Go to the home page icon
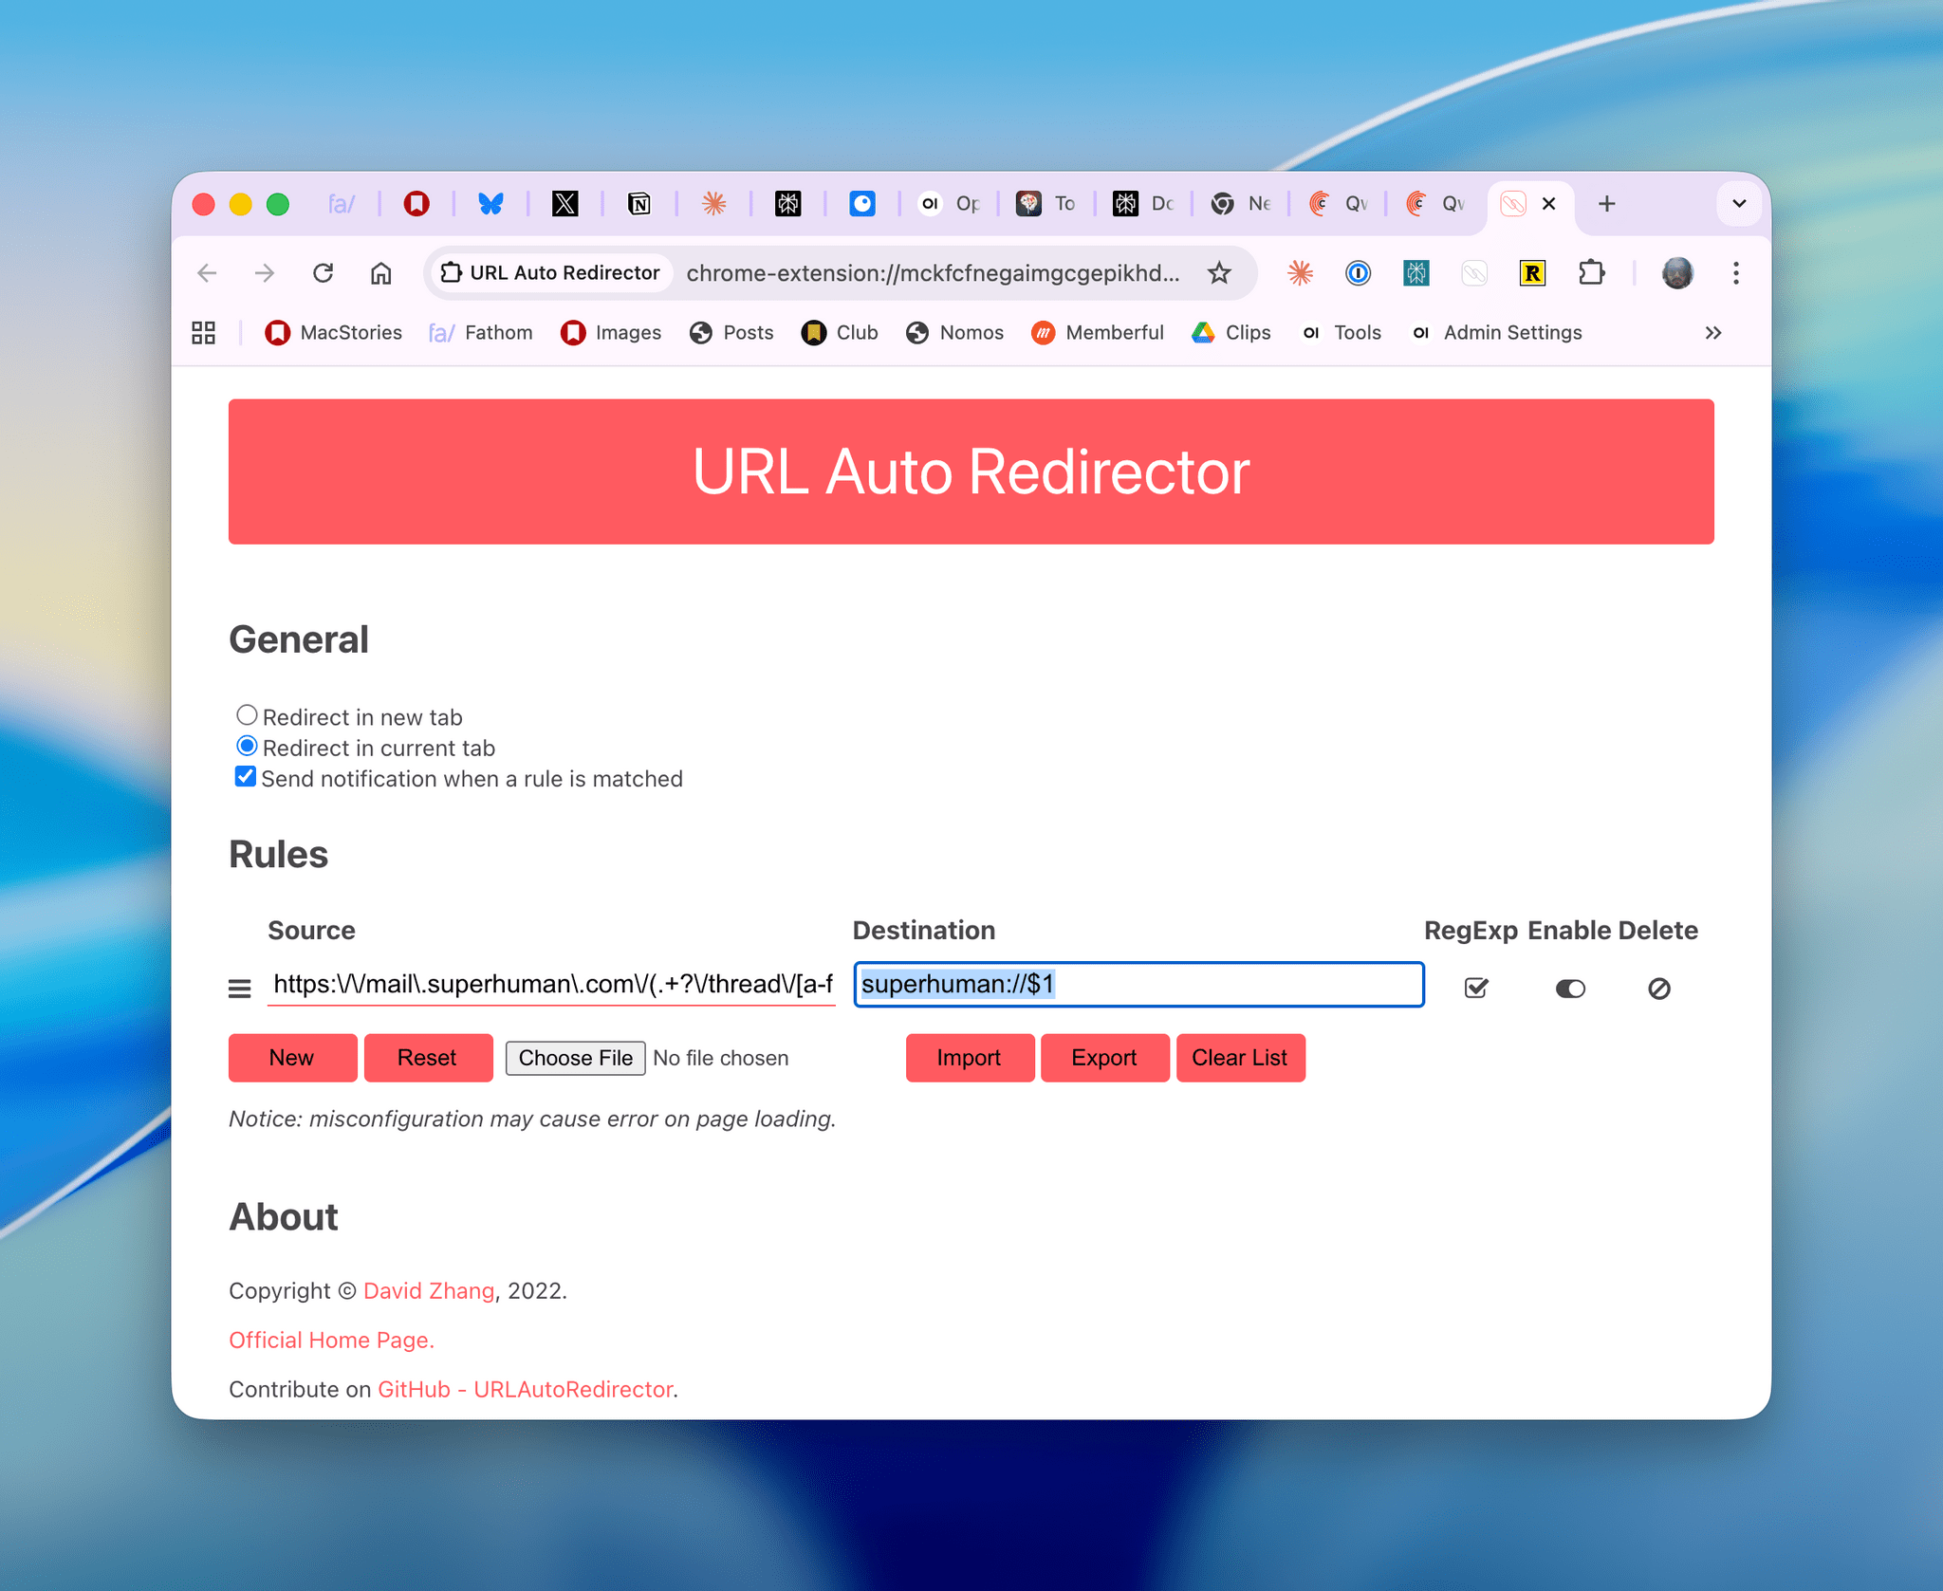This screenshot has height=1591, width=1943. point(380,273)
